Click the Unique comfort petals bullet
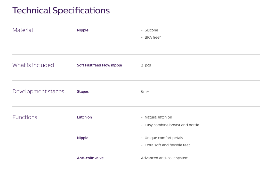The image size is (274, 170). 164,138
